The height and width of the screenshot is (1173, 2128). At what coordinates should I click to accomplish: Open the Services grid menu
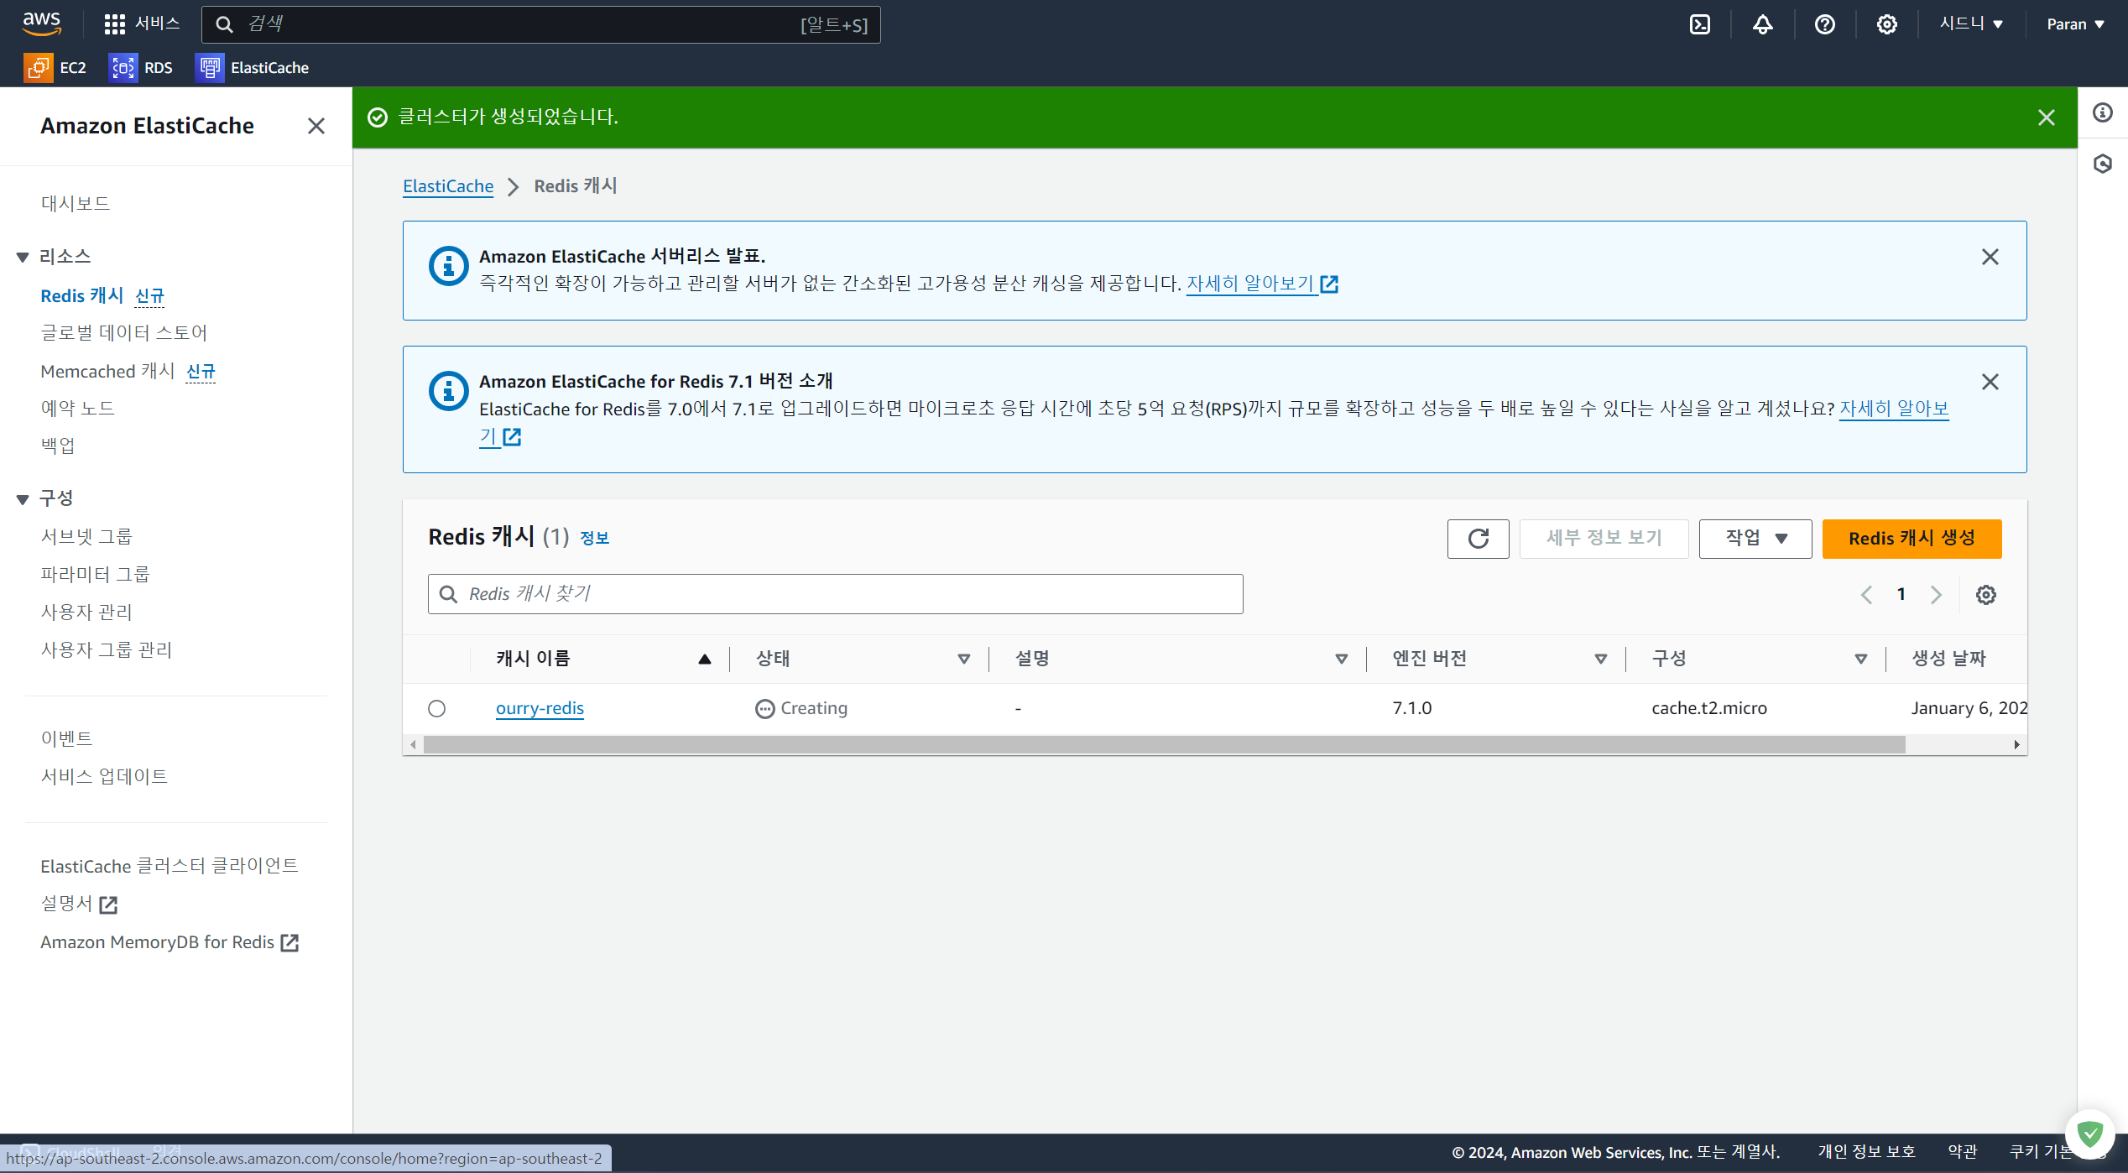(x=141, y=23)
